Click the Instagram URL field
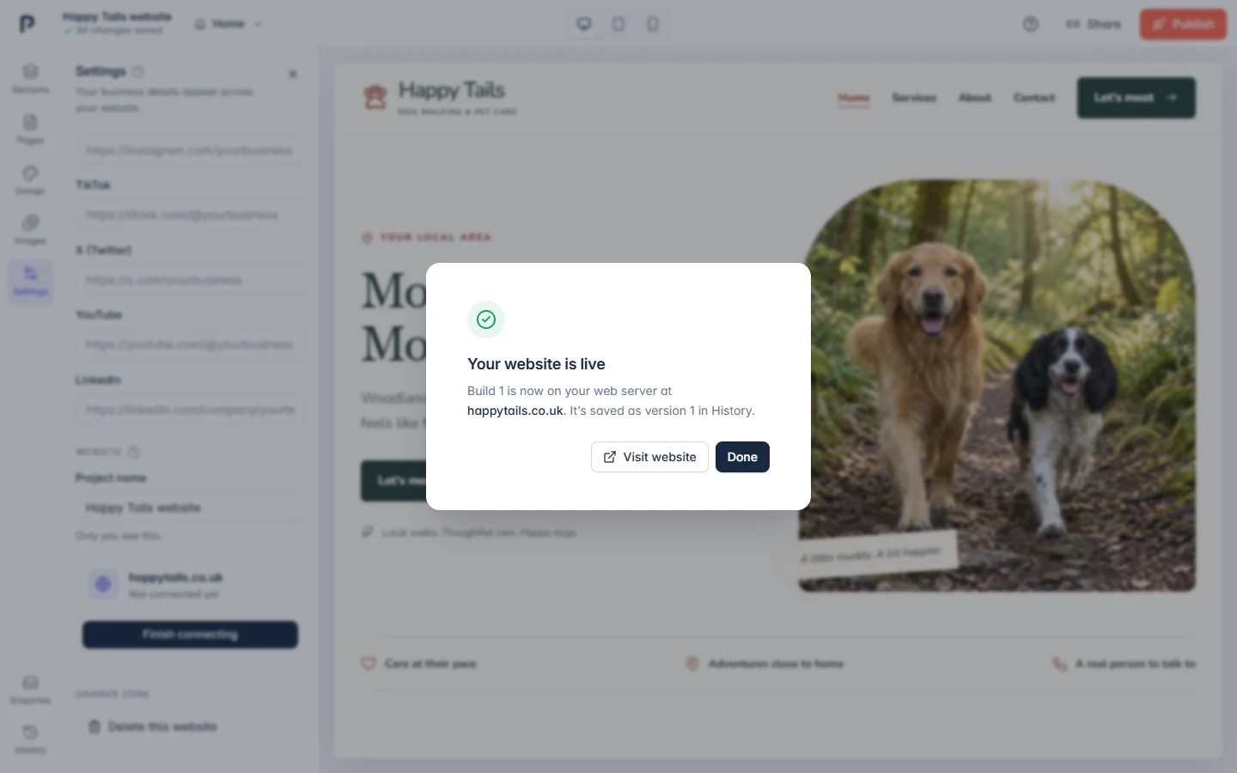The height and width of the screenshot is (773, 1237). (x=190, y=150)
